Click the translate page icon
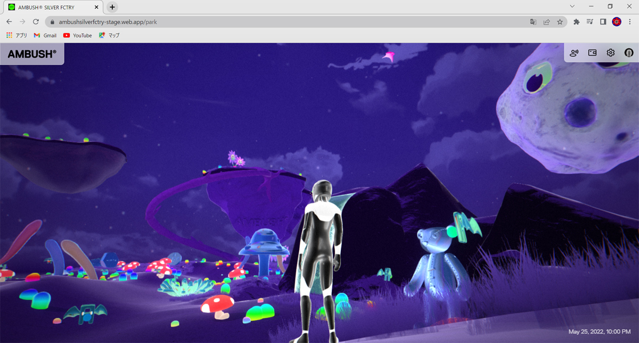The height and width of the screenshot is (343, 639). (x=533, y=22)
